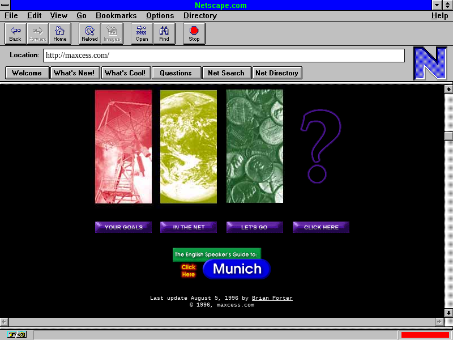
Task: Click the Location URL field
Action: coord(224,56)
